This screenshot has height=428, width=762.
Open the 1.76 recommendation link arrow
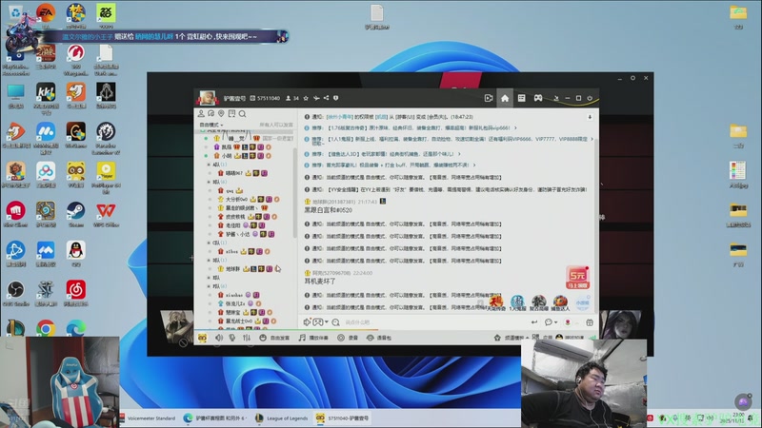pyautogui.click(x=515, y=128)
